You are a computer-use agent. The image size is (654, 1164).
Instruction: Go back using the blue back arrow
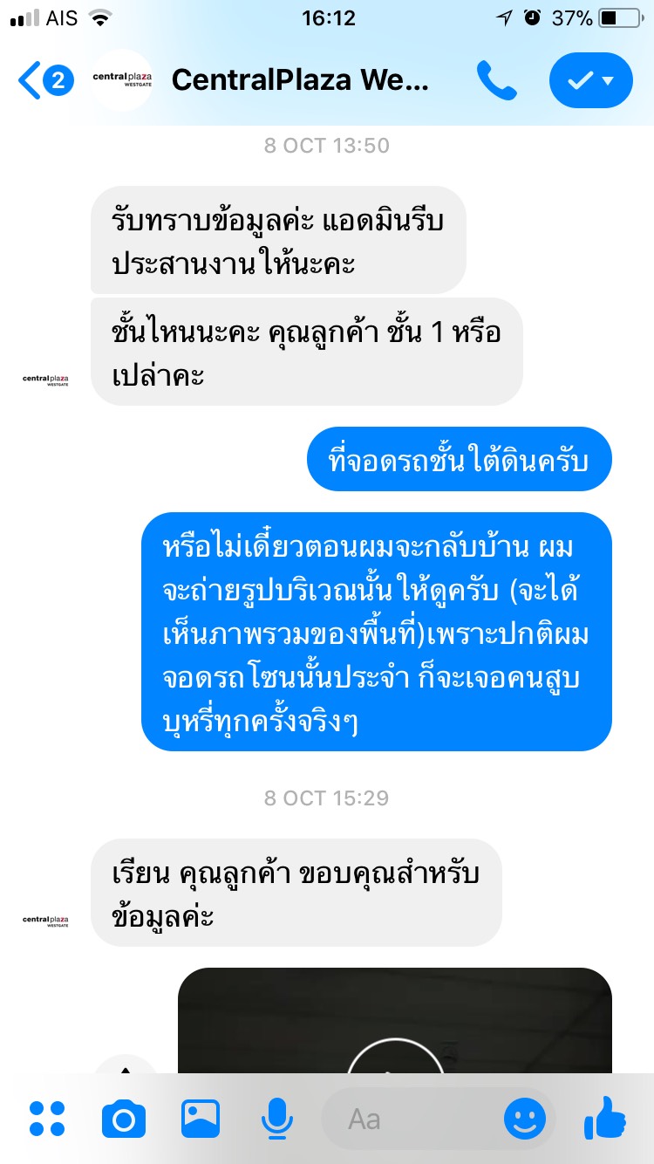coord(29,80)
